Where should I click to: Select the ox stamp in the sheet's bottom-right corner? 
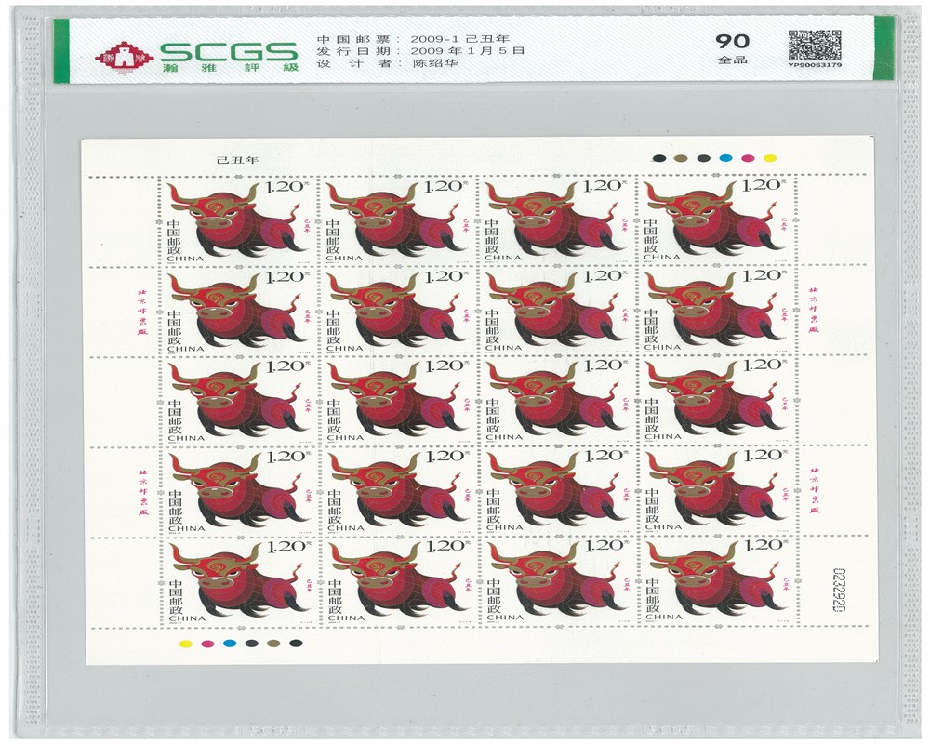tap(716, 579)
